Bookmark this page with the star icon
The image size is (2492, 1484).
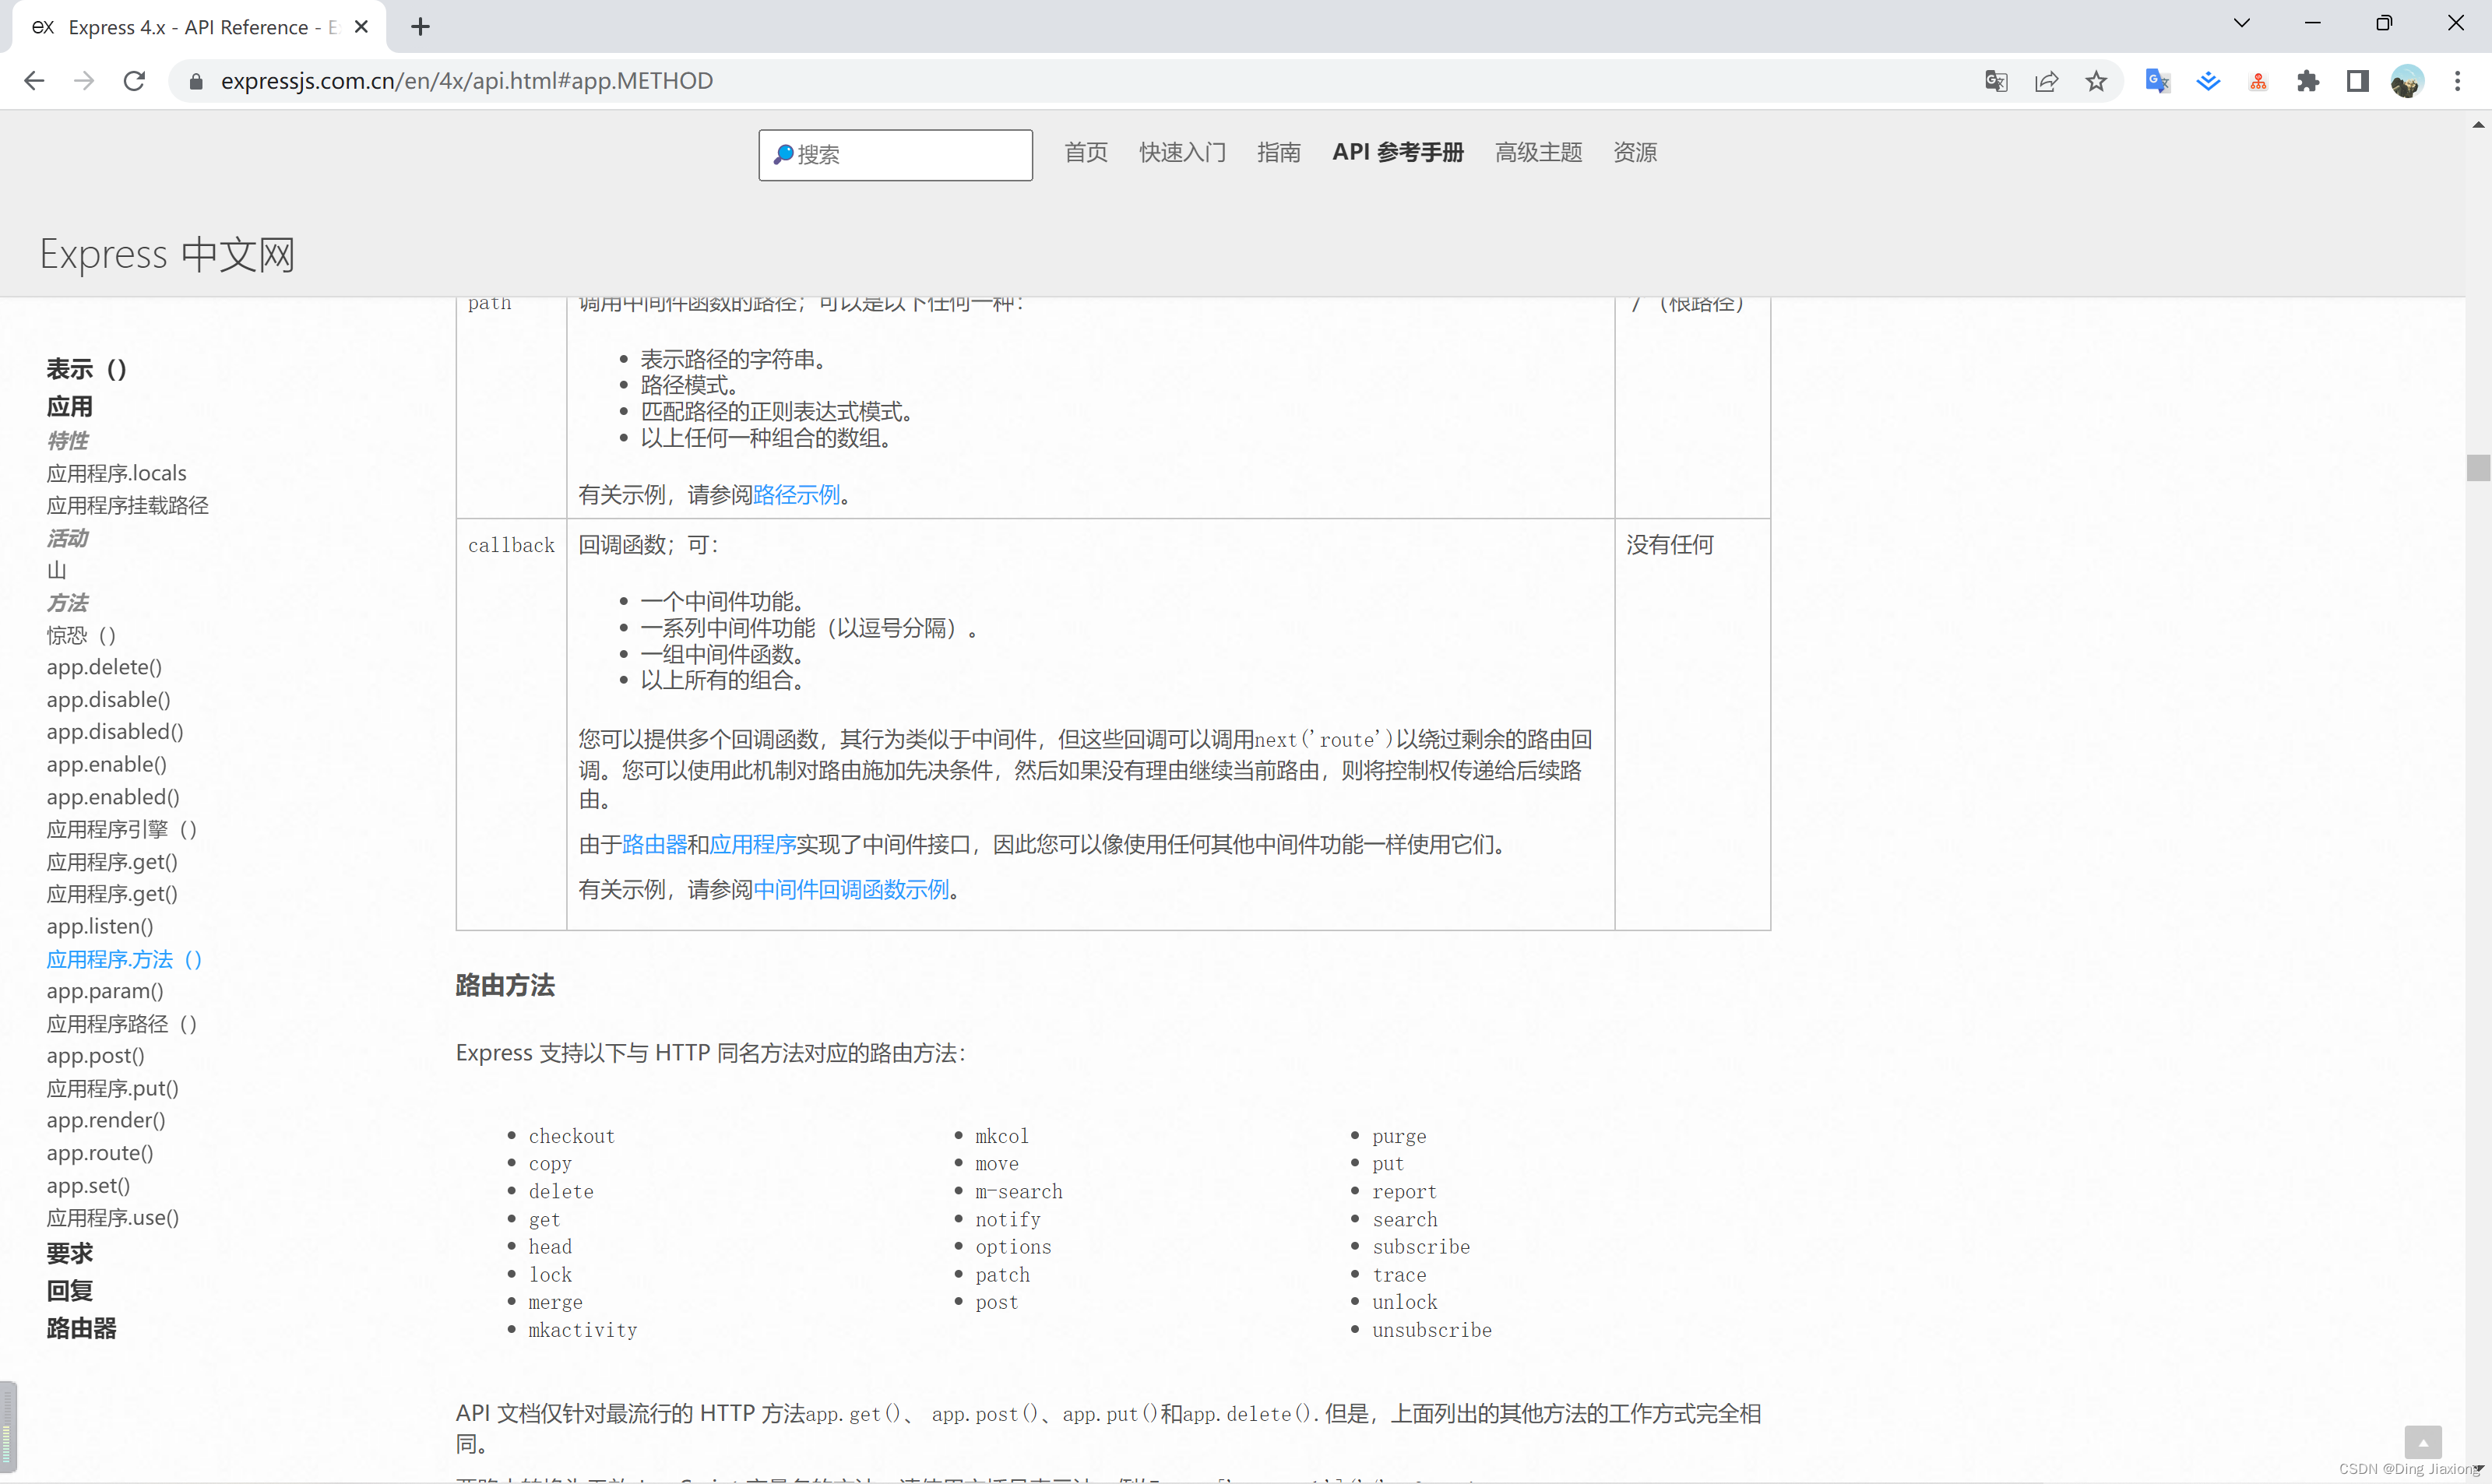(x=2096, y=81)
